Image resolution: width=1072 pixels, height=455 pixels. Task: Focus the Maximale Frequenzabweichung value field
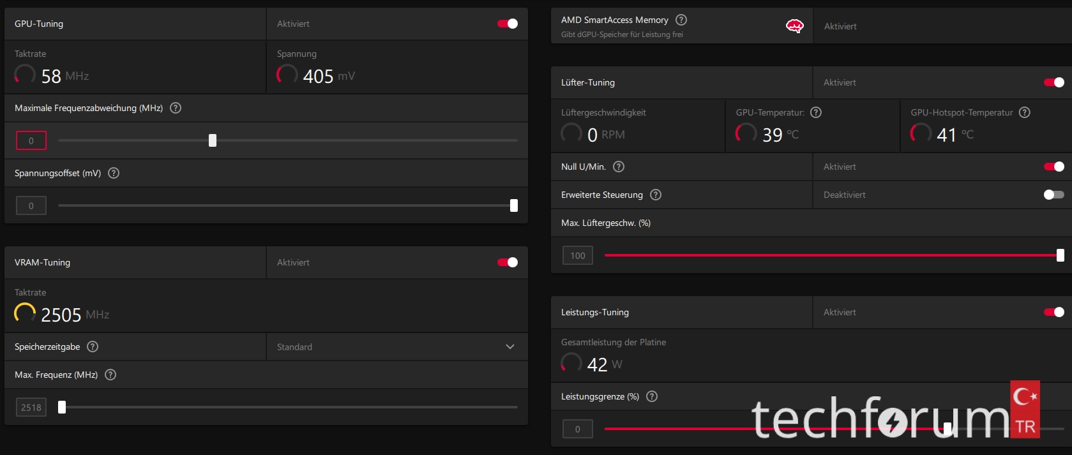pyautogui.click(x=31, y=140)
